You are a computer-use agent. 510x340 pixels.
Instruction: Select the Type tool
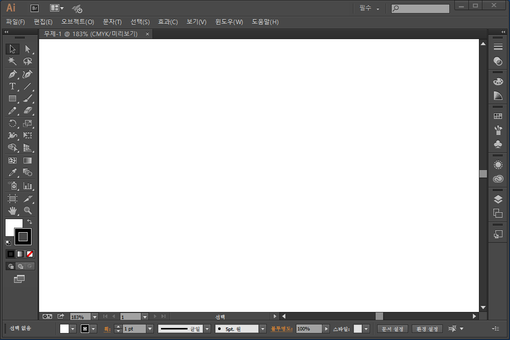click(x=13, y=86)
